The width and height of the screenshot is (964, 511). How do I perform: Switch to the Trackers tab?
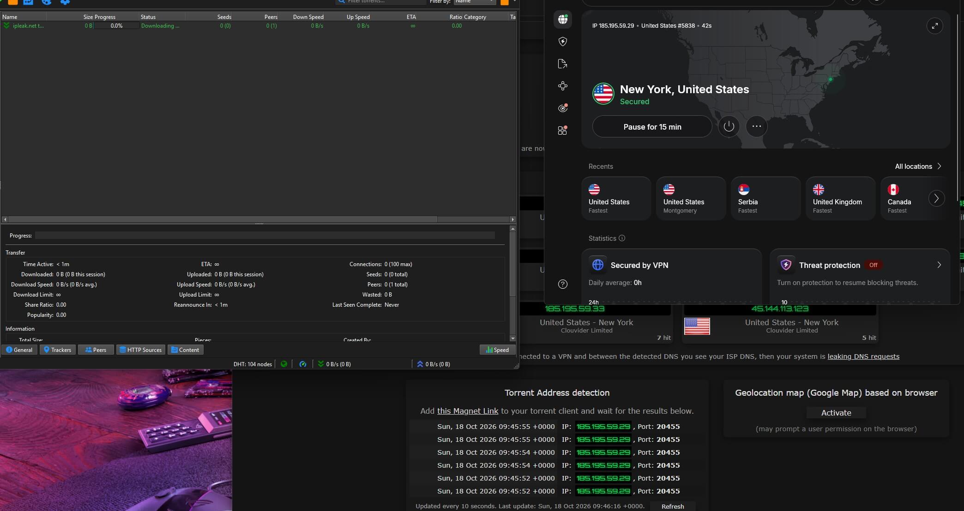pos(57,350)
